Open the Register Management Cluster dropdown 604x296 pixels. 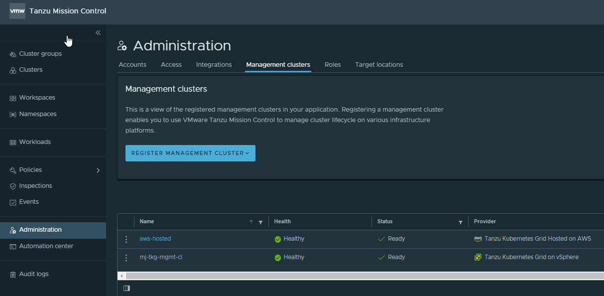tap(190, 153)
